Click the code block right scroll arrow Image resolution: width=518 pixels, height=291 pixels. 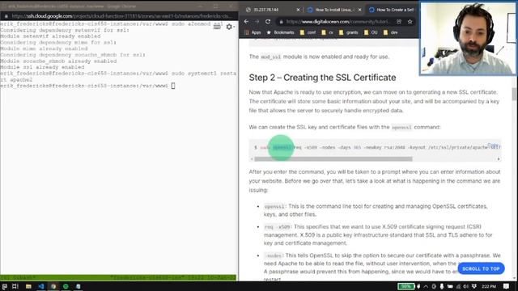(499, 159)
